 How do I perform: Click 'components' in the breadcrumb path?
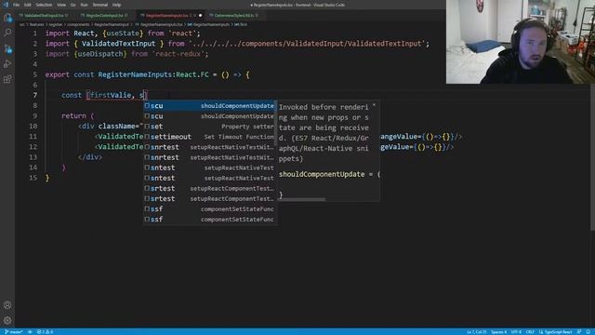pyautogui.click(x=78, y=24)
